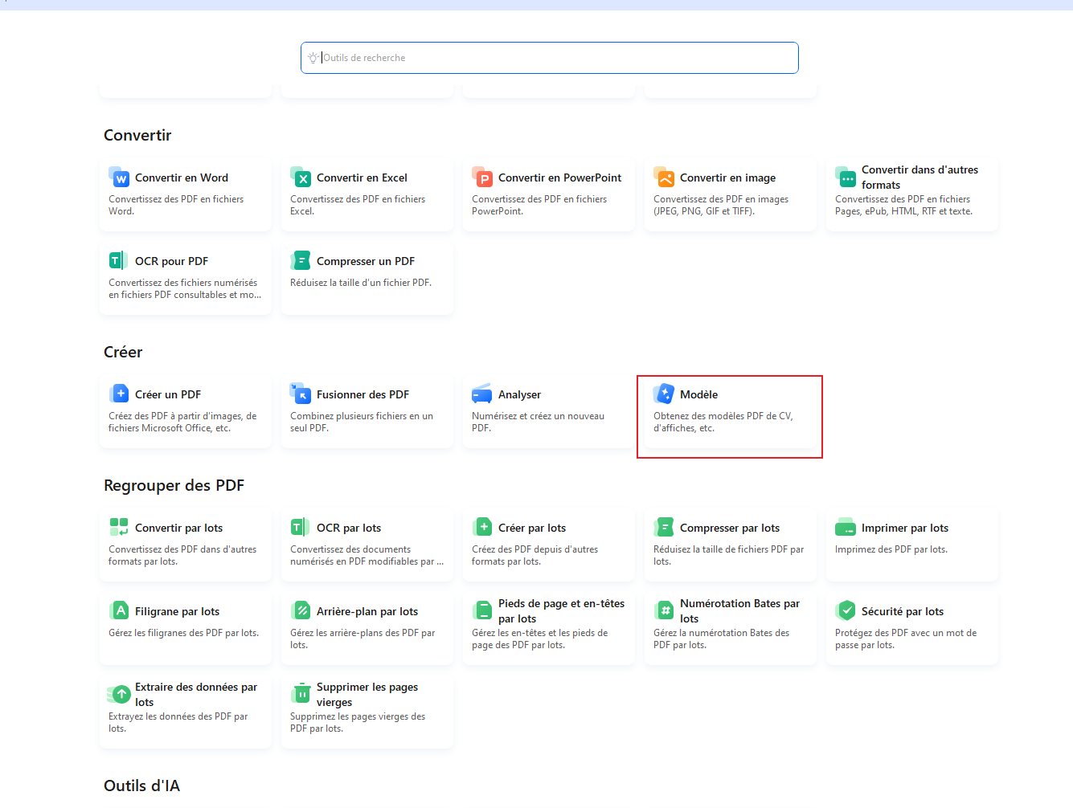Viewport: 1073px width, 808px height.
Task: Click 'Convertissez des PDF en fichiers Word.' description
Action: (176, 205)
